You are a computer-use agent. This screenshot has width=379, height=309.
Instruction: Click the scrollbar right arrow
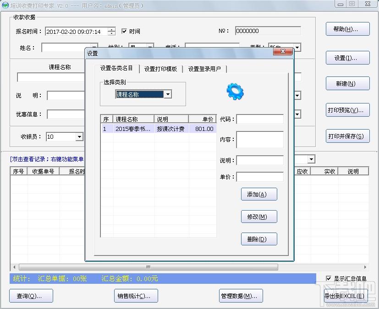(365, 267)
